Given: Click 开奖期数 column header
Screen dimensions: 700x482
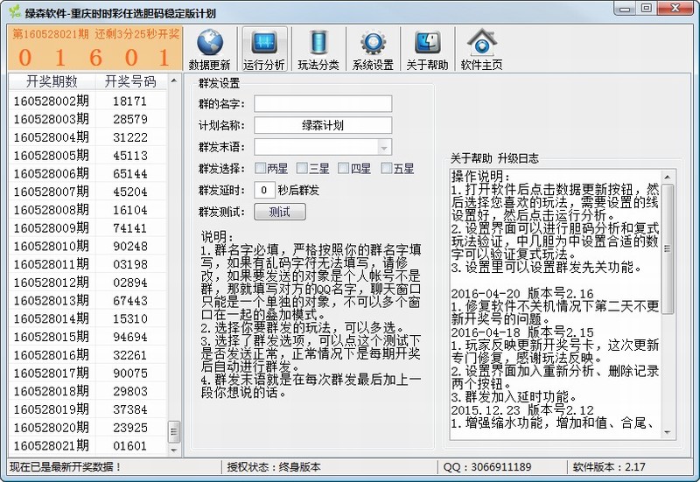Looking at the screenshot, I should tap(52, 81).
